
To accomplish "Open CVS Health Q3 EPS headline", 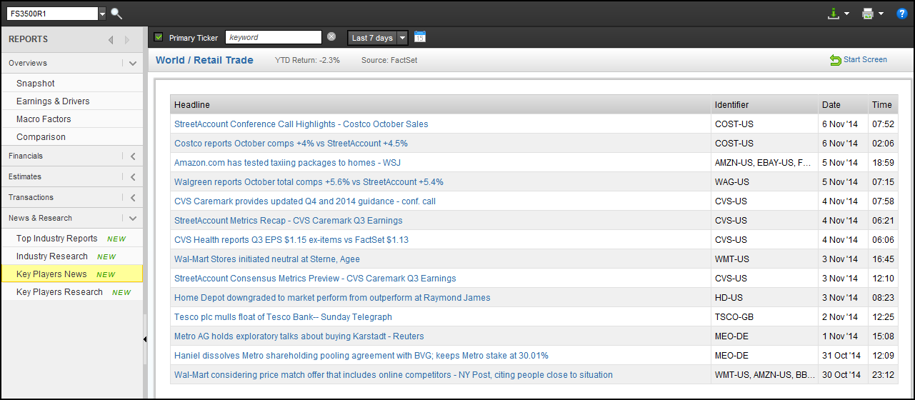I will point(291,240).
